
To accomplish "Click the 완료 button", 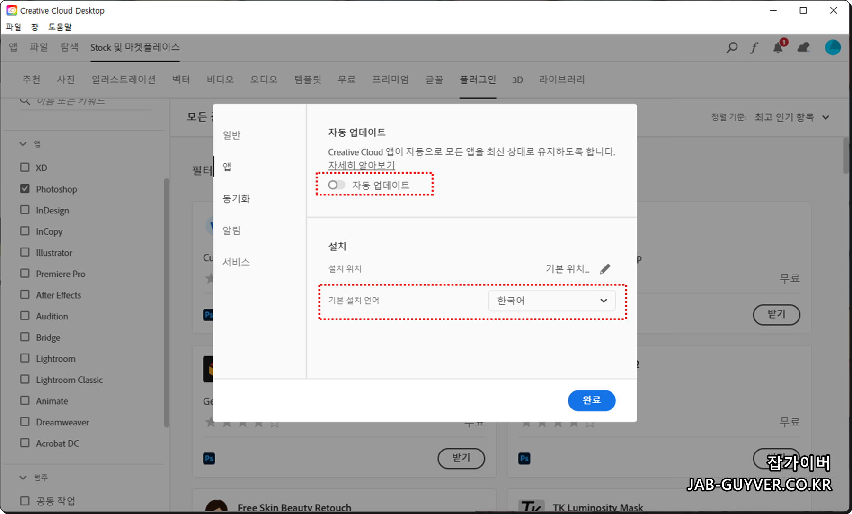I will tap(592, 400).
